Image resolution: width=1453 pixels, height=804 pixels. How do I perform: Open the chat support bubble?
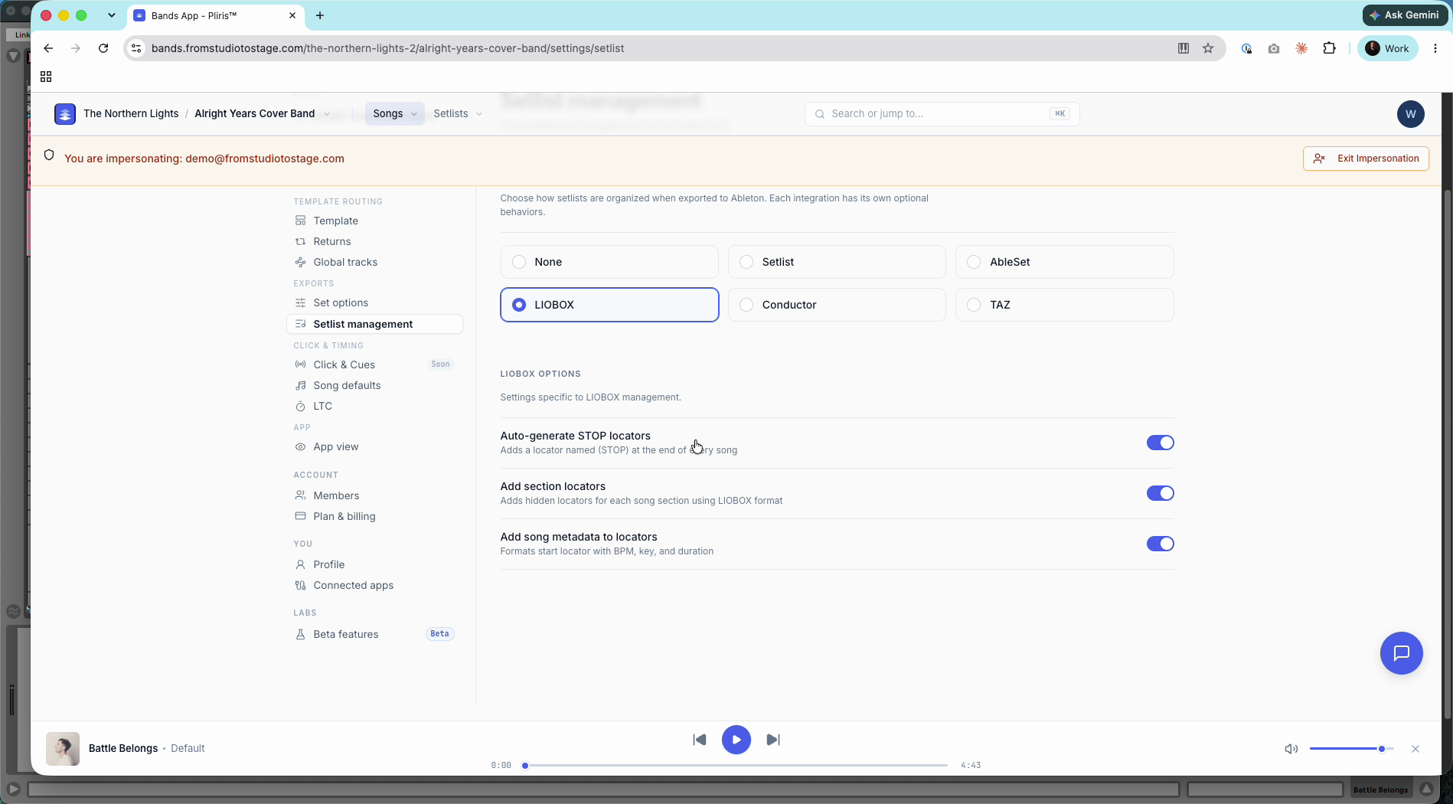coord(1401,653)
